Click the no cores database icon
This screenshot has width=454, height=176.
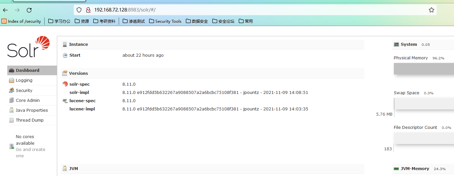[x=12, y=146]
